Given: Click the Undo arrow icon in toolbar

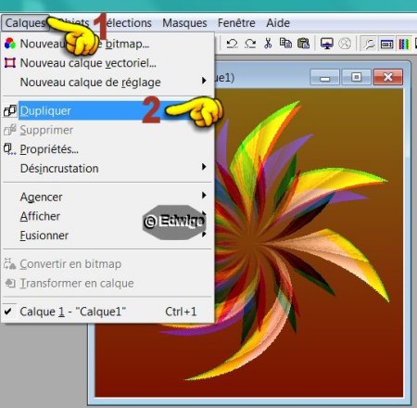Looking at the screenshot, I should click(232, 44).
